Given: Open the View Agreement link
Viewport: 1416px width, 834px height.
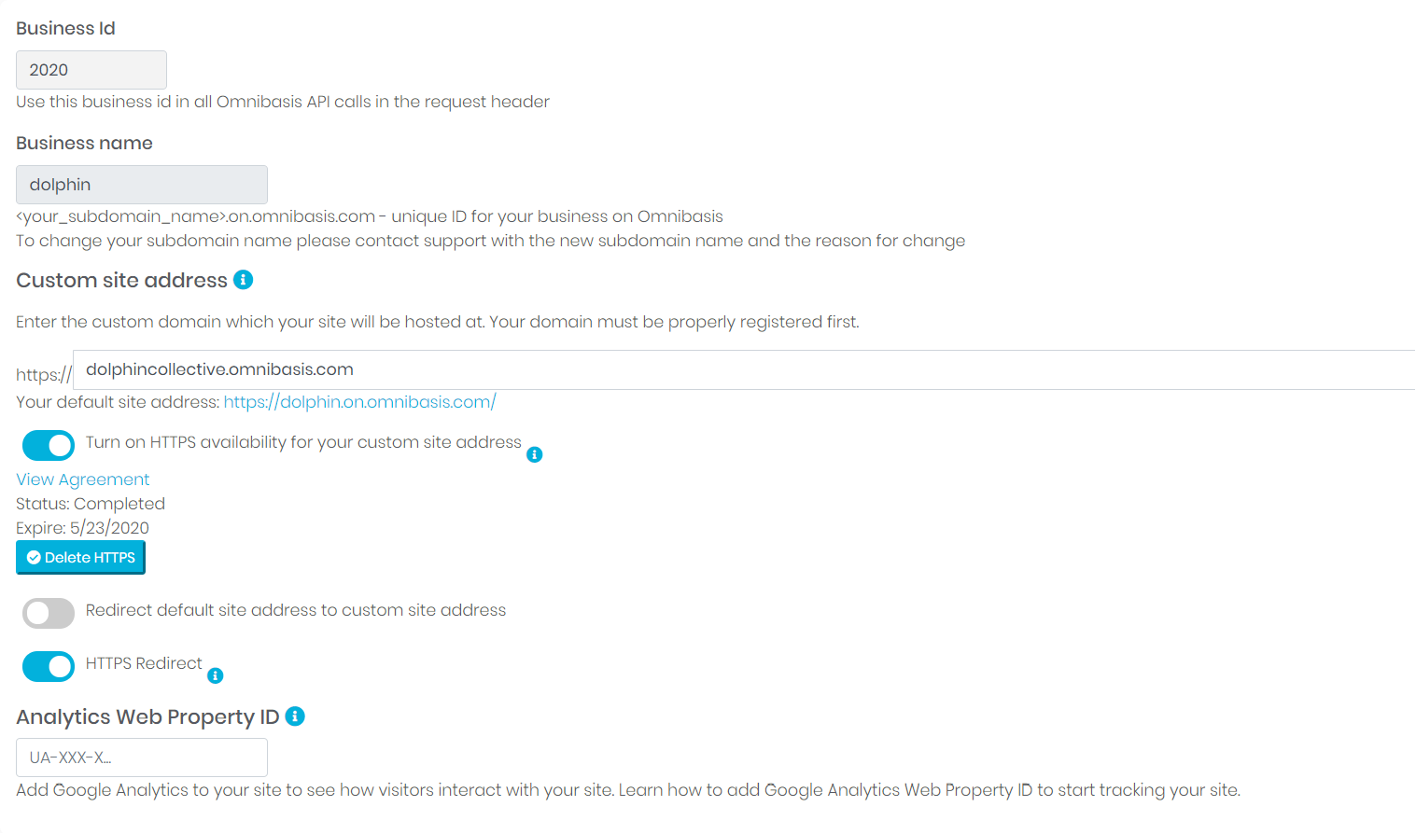Looking at the screenshot, I should point(83,480).
